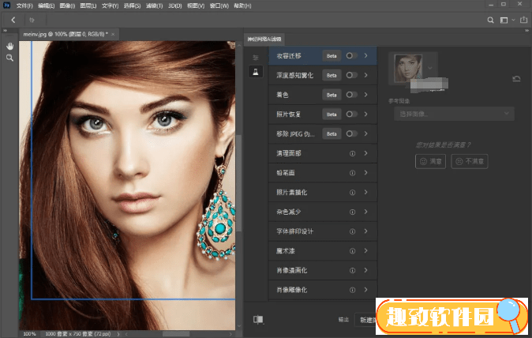The height and width of the screenshot is (338, 532).
Task: Reset filter parameters with the undo arrow
Action: (516, 79)
